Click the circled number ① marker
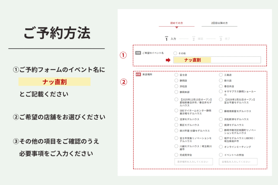 124,55
